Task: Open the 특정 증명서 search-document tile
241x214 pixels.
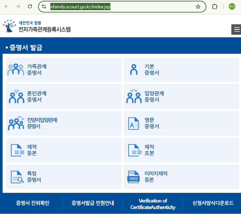Action: coord(64,177)
